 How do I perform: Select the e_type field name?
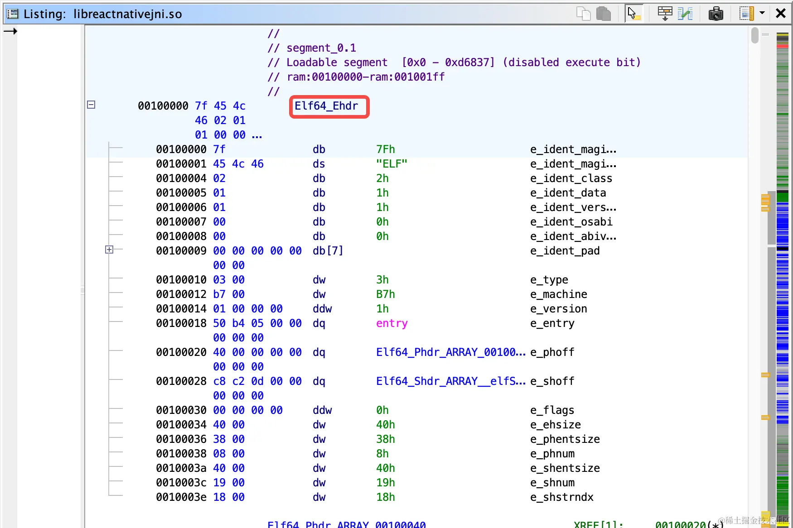tap(549, 280)
